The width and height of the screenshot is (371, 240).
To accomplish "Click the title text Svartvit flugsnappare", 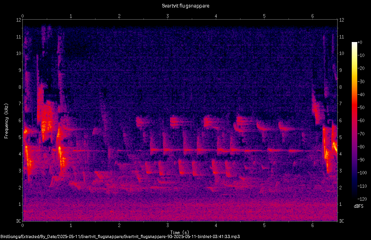I will tap(185, 6).
